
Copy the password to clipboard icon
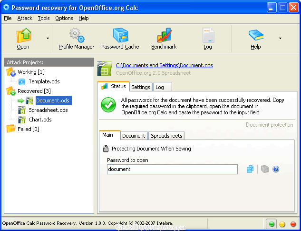(250, 169)
